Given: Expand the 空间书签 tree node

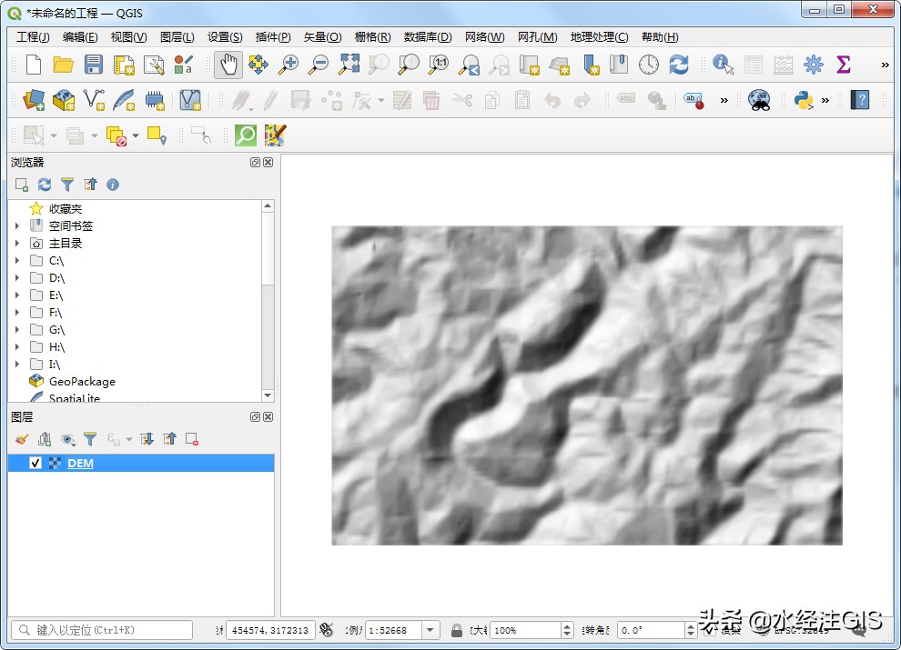Looking at the screenshot, I should [17, 225].
